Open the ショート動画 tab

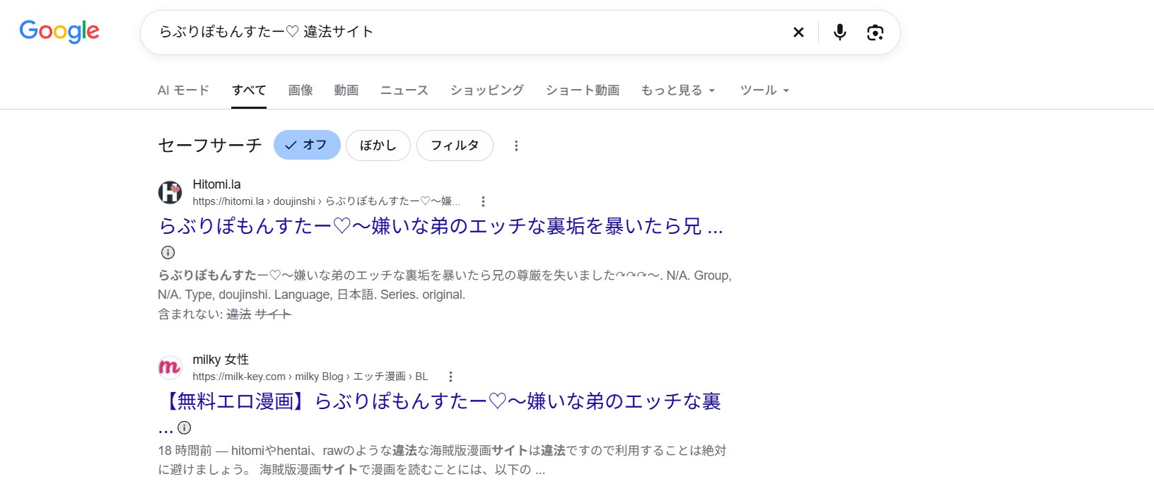(583, 90)
